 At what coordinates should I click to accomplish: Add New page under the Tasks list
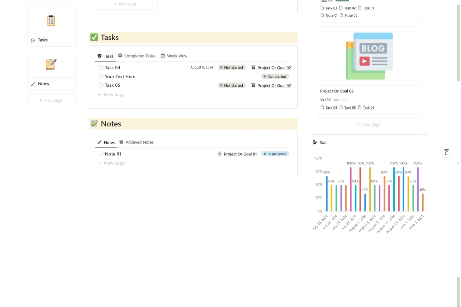[x=114, y=95]
